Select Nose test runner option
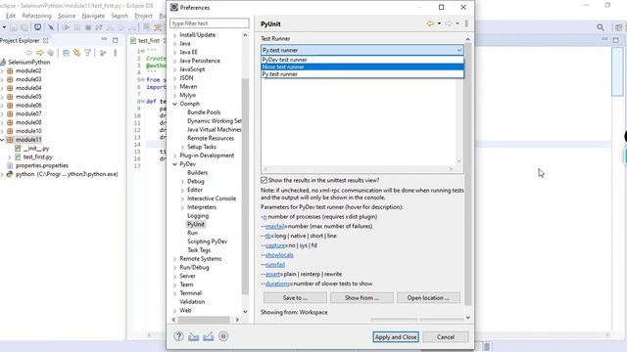 pos(362,66)
